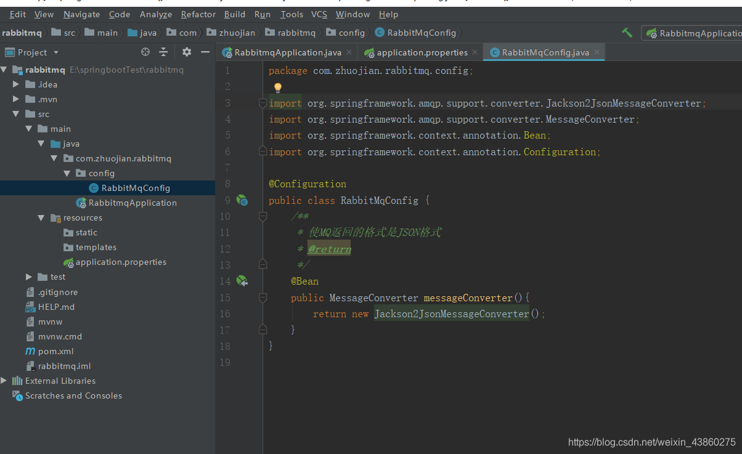The image size is (742, 454).
Task: Select the static folder
Action: coord(86,232)
